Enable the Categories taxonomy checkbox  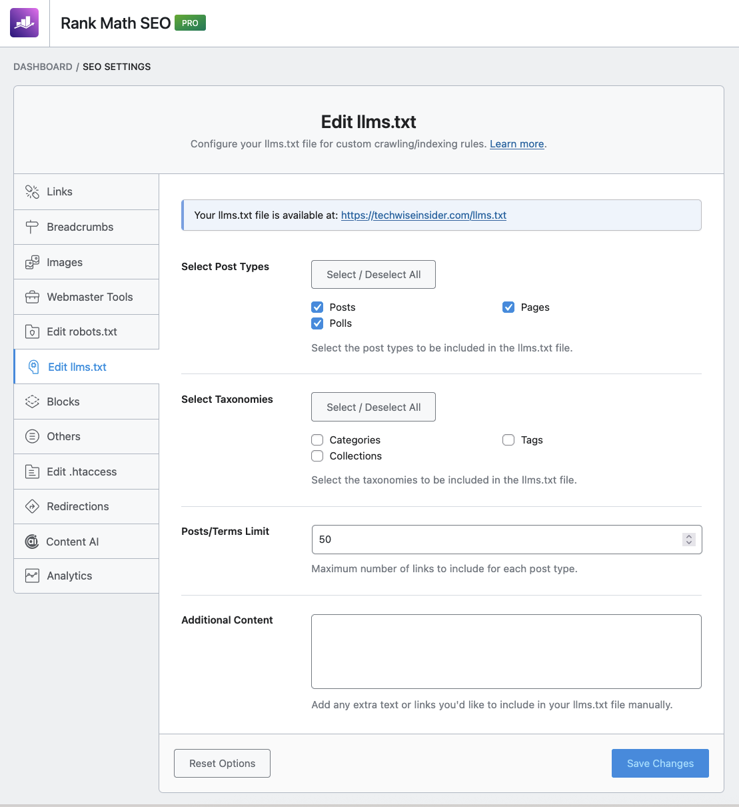pyautogui.click(x=317, y=440)
